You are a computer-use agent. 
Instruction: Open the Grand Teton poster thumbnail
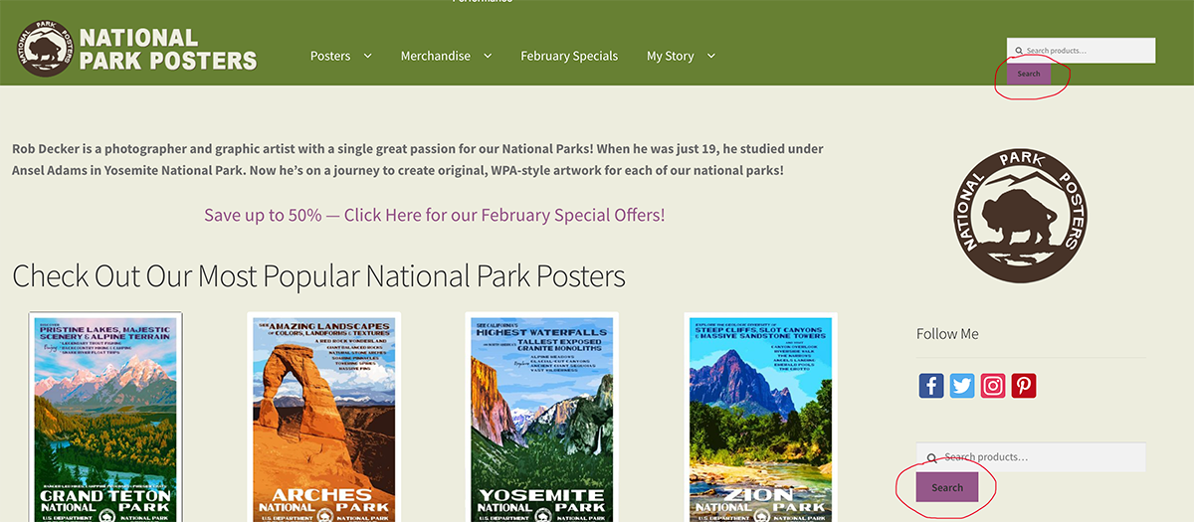click(105, 418)
